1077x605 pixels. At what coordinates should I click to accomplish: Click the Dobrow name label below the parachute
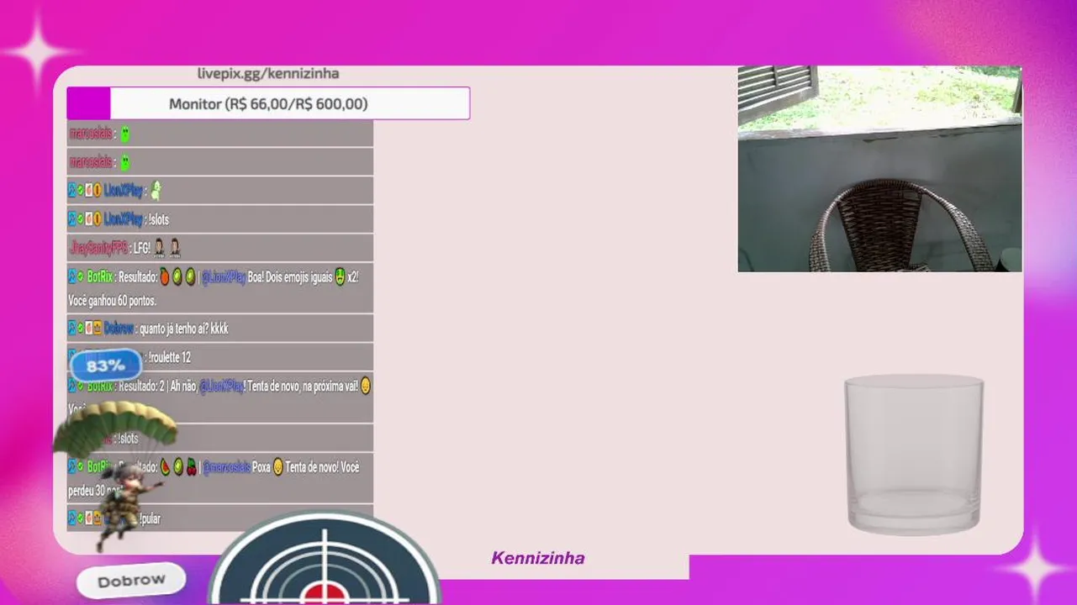click(131, 581)
